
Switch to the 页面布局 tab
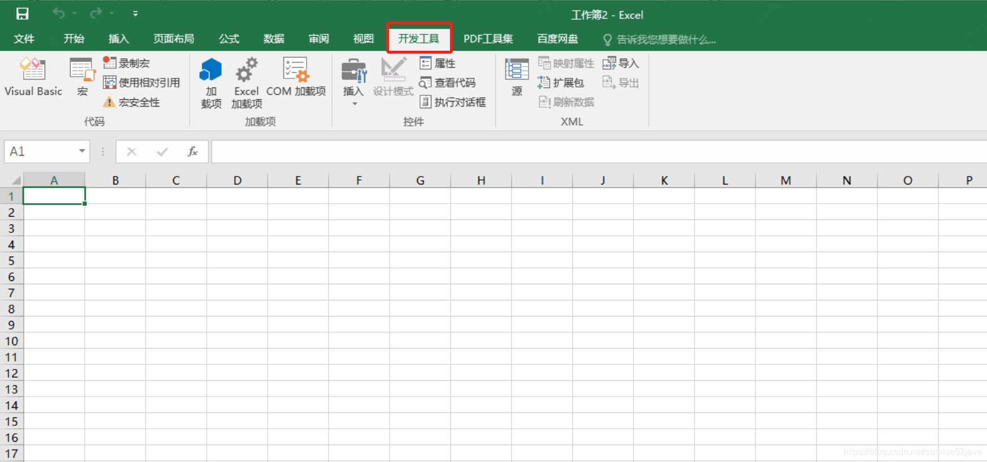pos(174,39)
